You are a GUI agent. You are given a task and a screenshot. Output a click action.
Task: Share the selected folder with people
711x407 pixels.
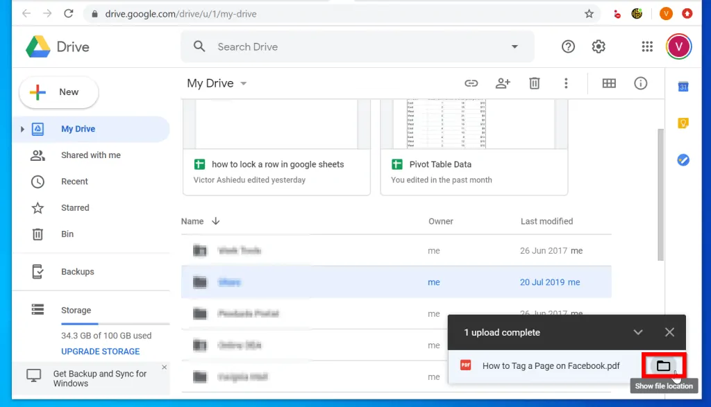tap(503, 83)
